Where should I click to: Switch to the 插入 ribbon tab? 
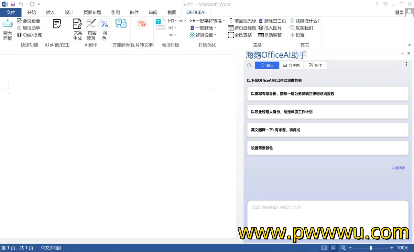pyautogui.click(x=50, y=12)
